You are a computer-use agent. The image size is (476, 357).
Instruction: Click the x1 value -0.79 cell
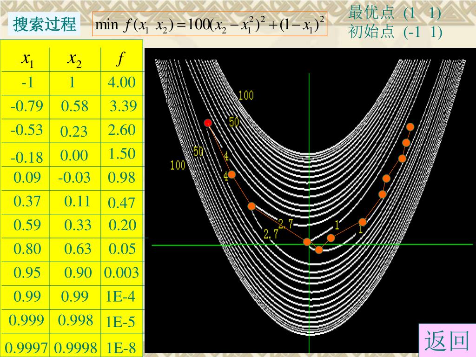point(26,106)
